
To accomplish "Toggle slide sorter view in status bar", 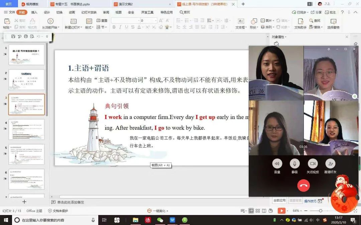I will click(x=257, y=211).
